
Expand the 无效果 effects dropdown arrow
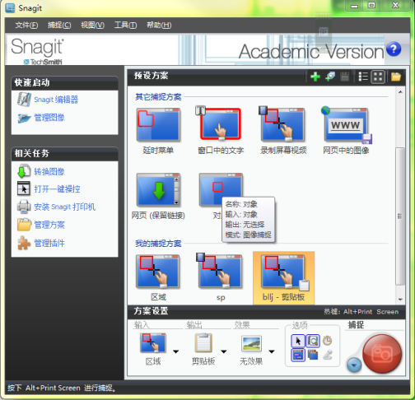tap(272, 351)
